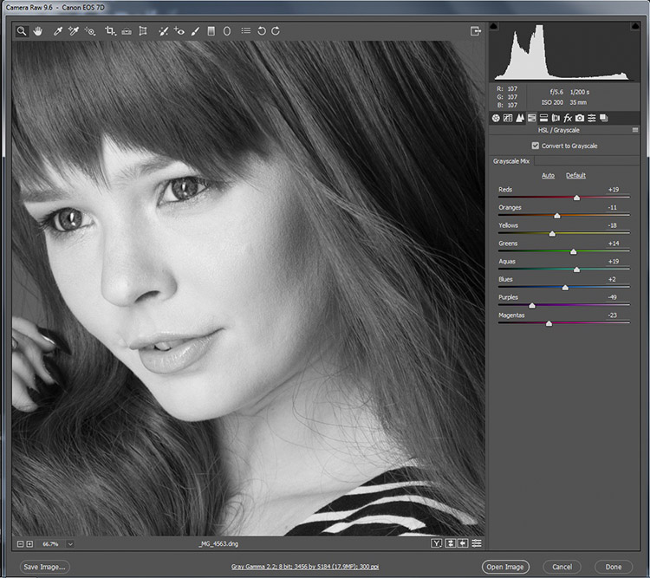Click the Auto grayscale mix link
The image size is (650, 578).
coord(548,175)
